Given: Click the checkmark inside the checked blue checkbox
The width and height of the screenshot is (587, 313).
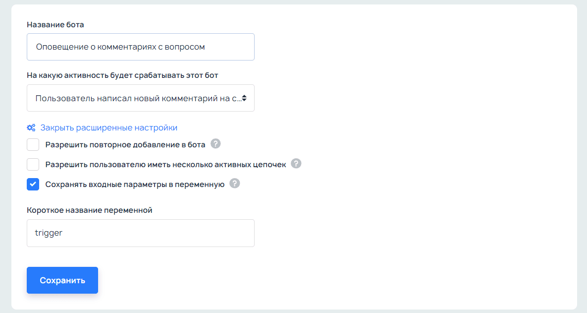Looking at the screenshot, I should click(x=33, y=185).
